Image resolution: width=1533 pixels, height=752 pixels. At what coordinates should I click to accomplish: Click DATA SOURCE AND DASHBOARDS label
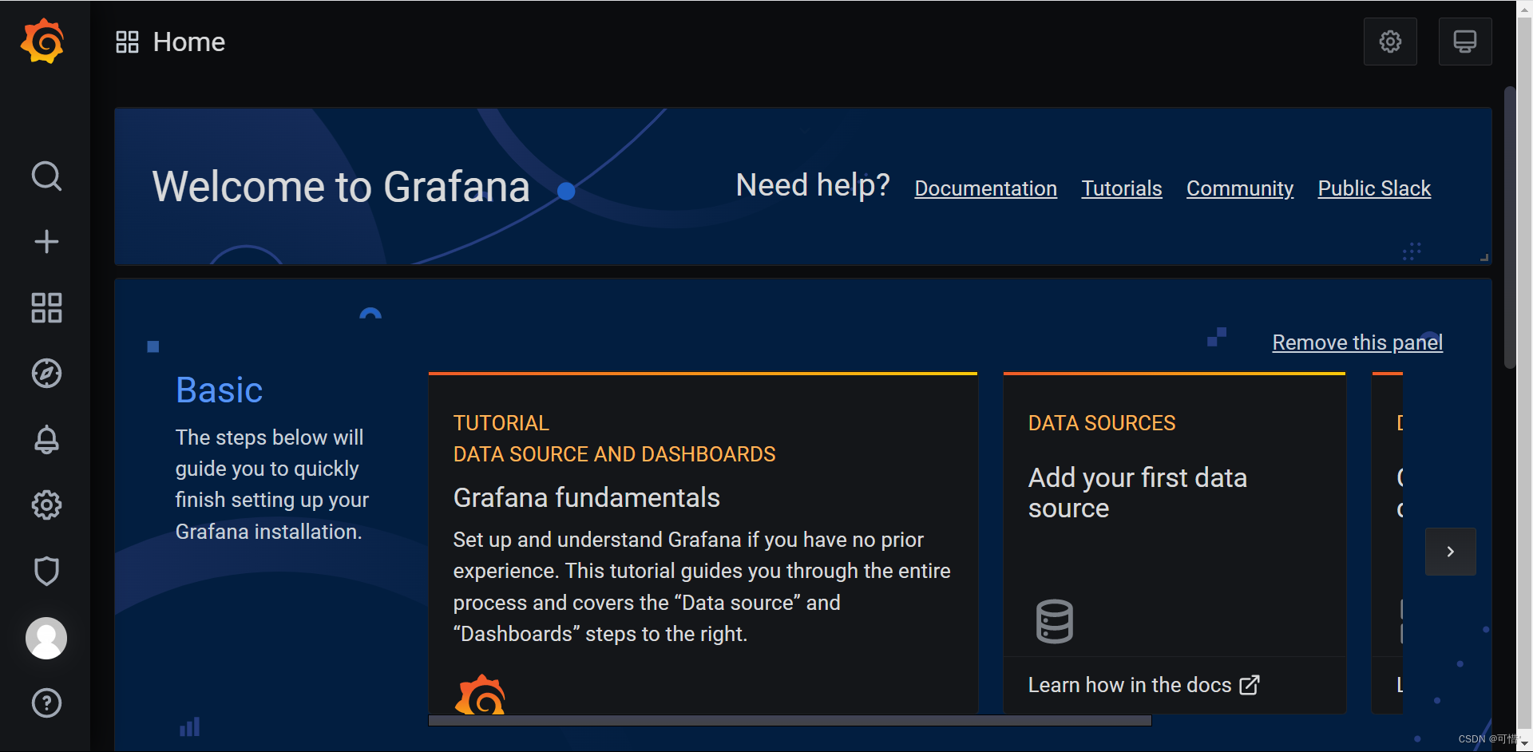[x=614, y=454]
